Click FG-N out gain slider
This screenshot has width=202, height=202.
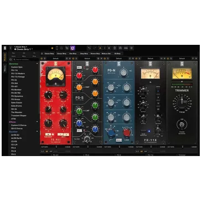click(x=120, y=147)
